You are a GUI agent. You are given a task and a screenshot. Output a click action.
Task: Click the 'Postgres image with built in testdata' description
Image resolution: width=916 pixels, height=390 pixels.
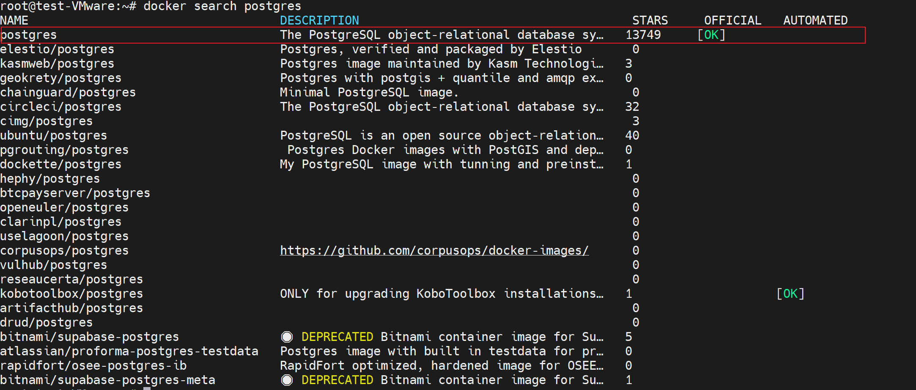coord(442,351)
